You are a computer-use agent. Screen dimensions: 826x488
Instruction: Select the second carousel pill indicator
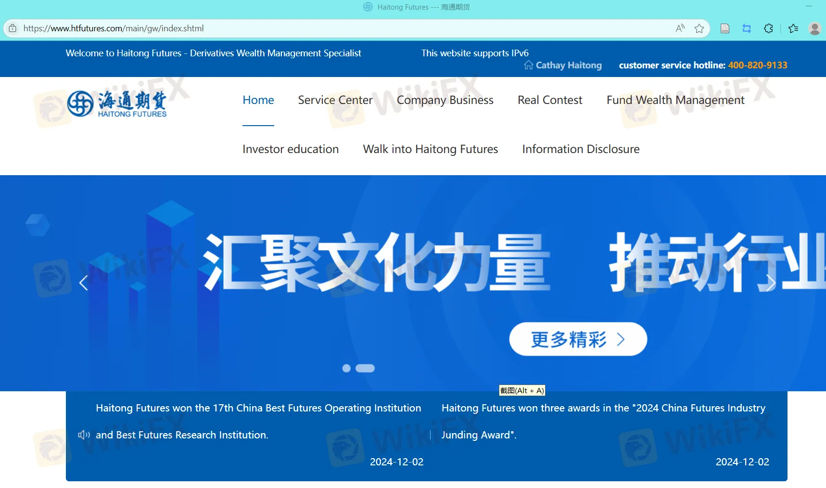click(365, 368)
